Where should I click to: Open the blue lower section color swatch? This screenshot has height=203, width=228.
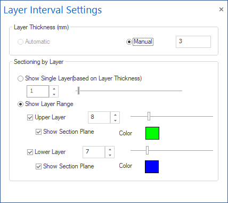pos(152,167)
